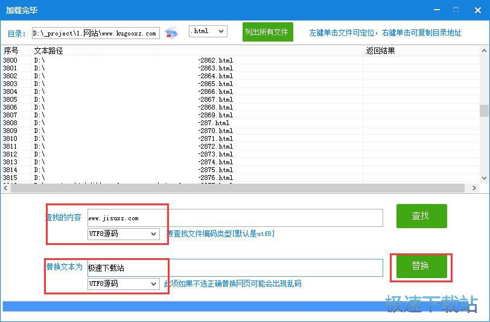This screenshot has height=322, width=490.
Task: Click the horizontal scrollbar below the file list
Action: pyautogui.click(x=240, y=188)
